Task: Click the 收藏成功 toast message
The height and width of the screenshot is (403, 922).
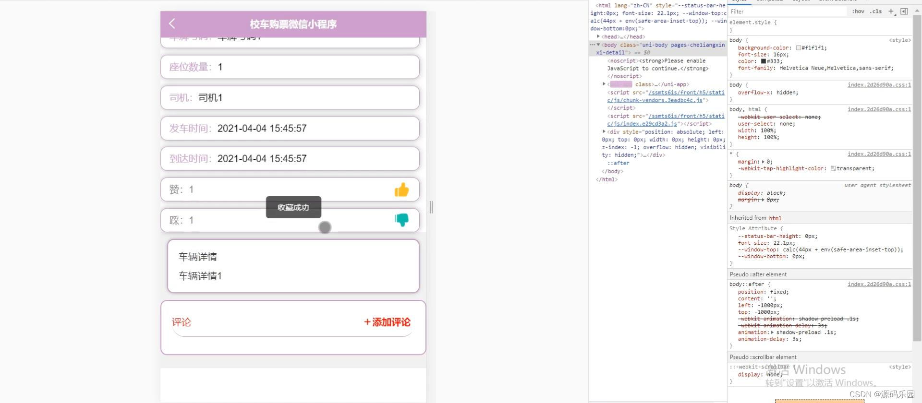Action: (x=293, y=207)
